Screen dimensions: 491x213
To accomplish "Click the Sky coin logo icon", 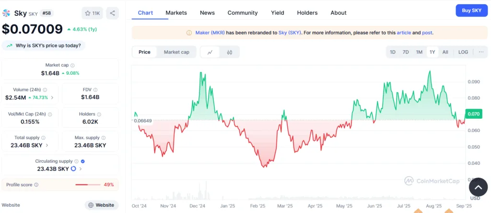I will pyautogui.click(x=6, y=13).
